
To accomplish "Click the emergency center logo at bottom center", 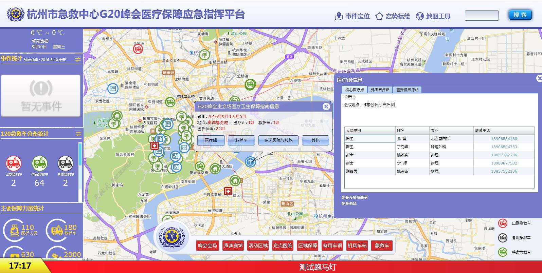I will [172, 237].
